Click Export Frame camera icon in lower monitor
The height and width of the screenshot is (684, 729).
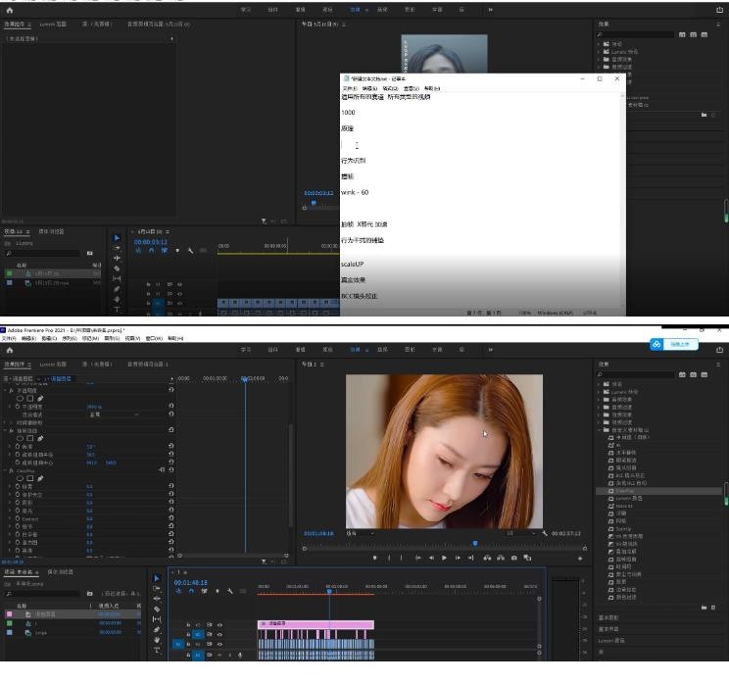pos(513,558)
